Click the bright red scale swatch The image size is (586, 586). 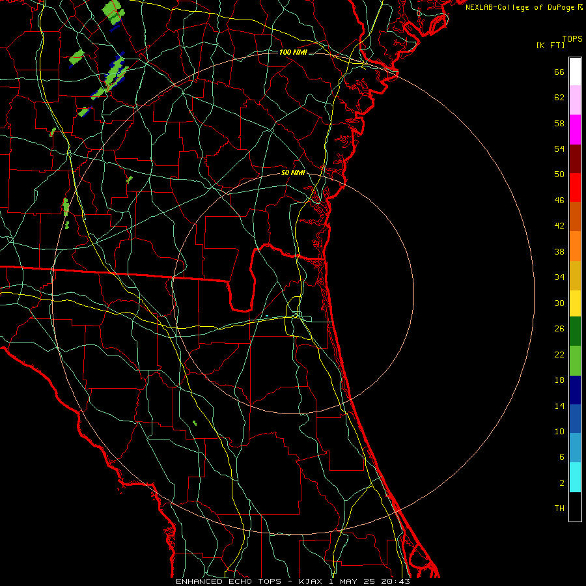click(x=575, y=188)
